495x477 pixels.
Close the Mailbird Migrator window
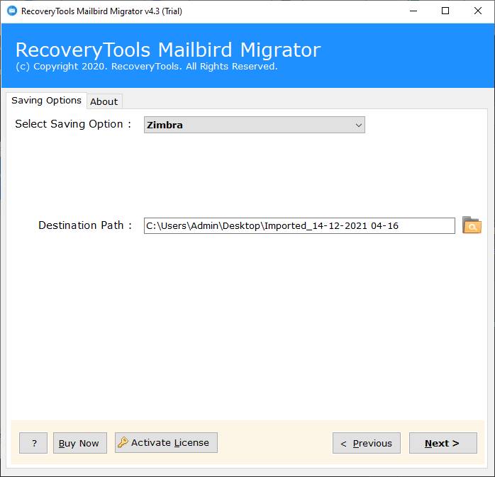coord(478,11)
